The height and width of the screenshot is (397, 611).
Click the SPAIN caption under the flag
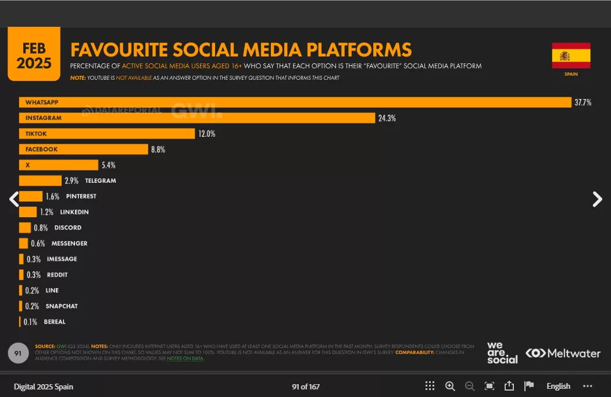point(571,74)
